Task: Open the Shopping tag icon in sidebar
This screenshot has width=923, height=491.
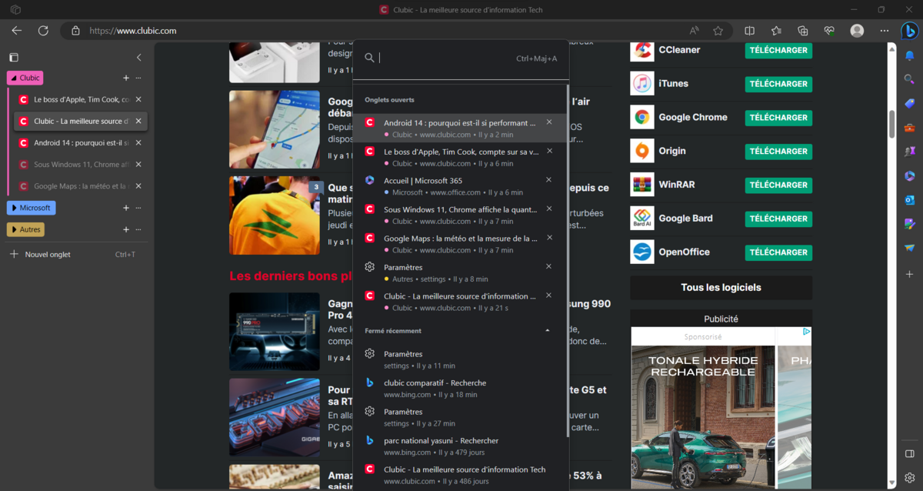Action: coord(909,103)
